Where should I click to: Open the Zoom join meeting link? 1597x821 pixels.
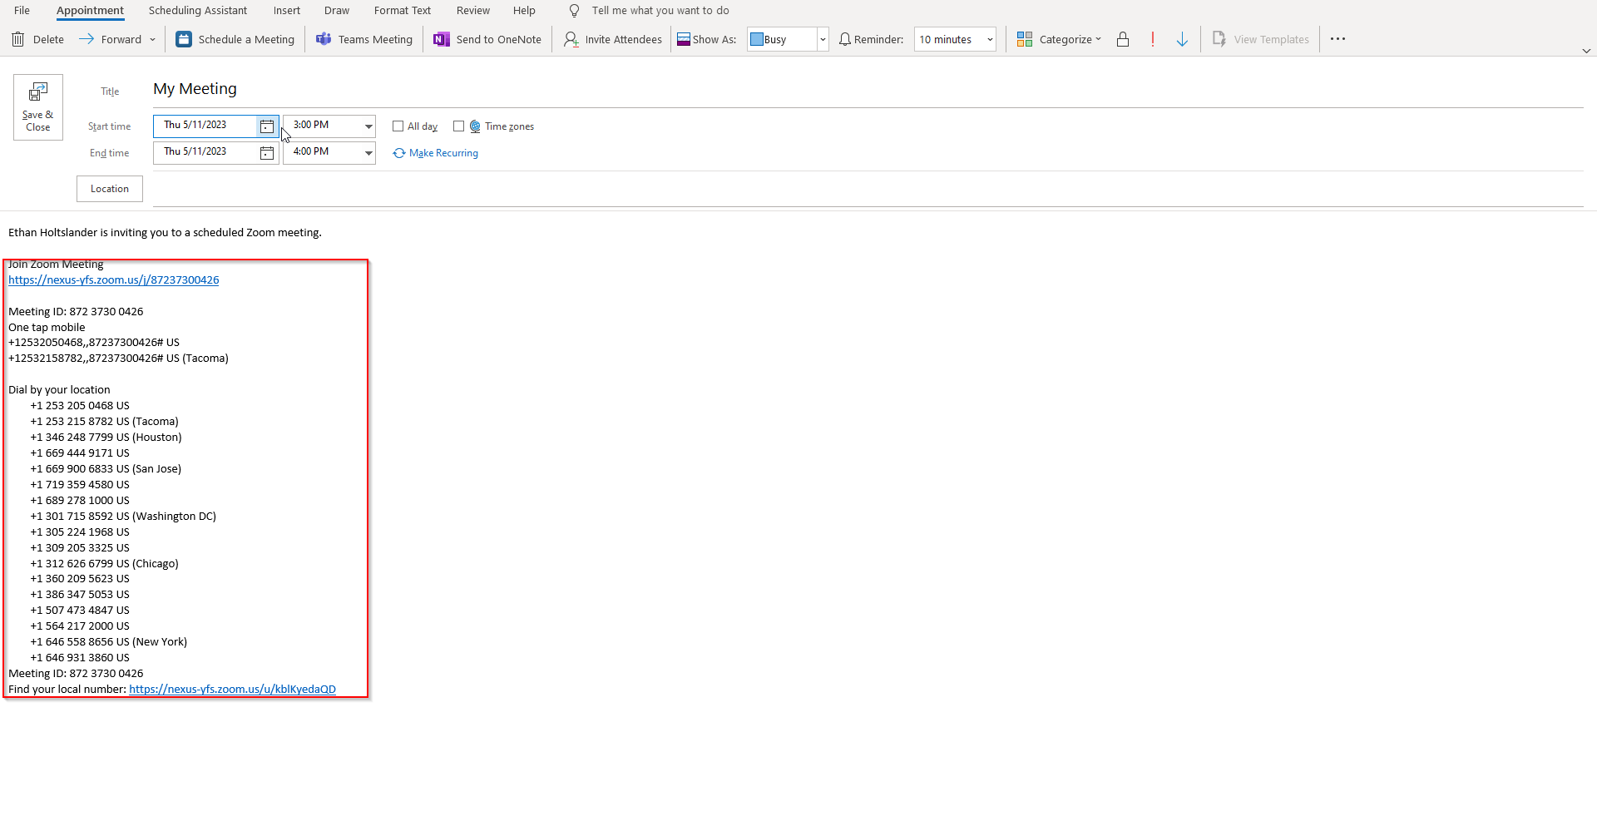point(114,280)
